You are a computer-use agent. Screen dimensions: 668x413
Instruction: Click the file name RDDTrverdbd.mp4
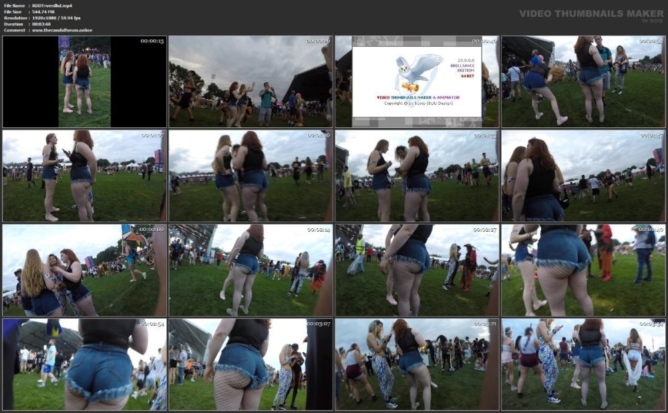tap(52, 5)
